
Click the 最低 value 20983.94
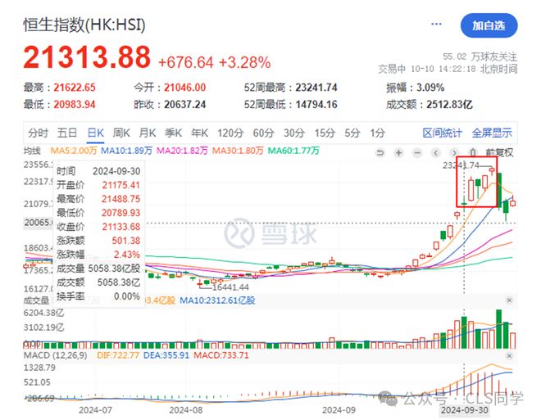tap(75, 105)
